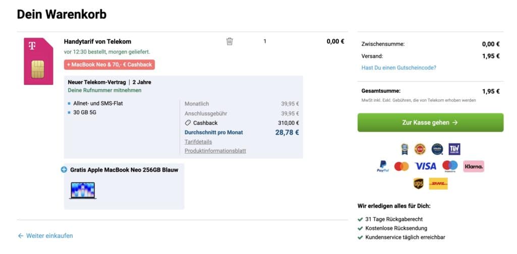Click the DHL shipping logo
This screenshot has width=517, height=254.
pos(438,183)
